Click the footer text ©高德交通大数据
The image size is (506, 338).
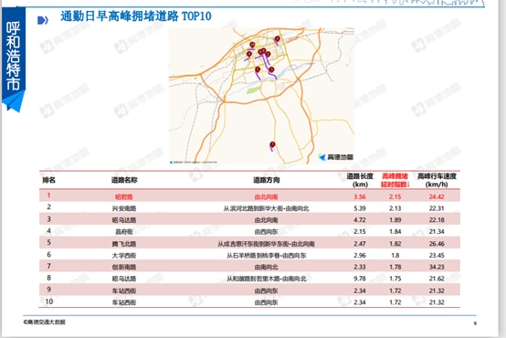tap(44, 322)
